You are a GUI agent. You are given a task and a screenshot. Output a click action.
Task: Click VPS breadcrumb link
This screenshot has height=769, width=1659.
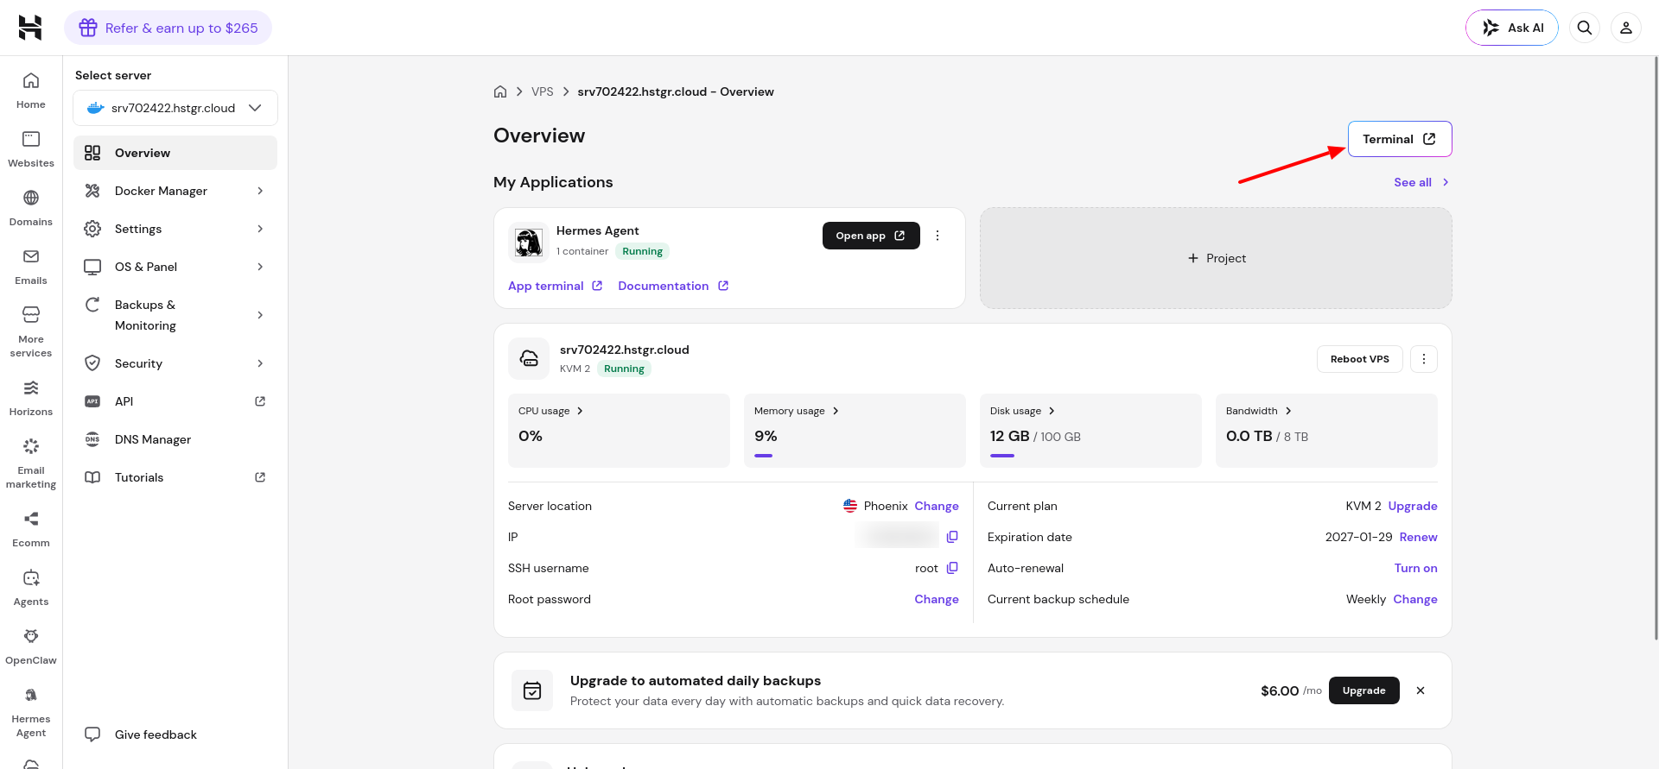coord(543,91)
